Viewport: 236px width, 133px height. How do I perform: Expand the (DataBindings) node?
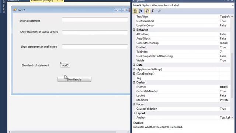point(134,74)
